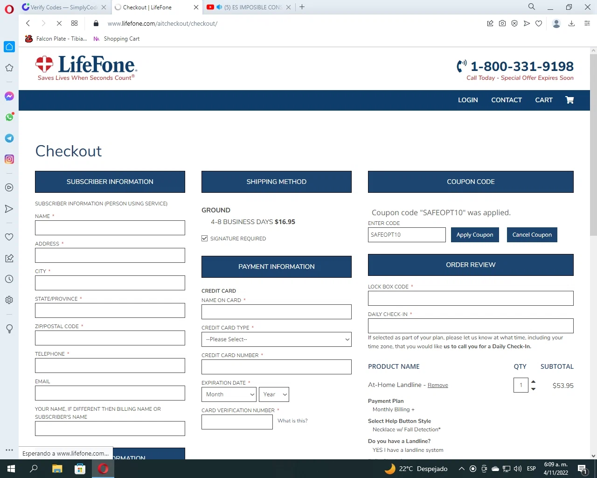Go back to the previous page
597x478 pixels.
(x=28, y=23)
